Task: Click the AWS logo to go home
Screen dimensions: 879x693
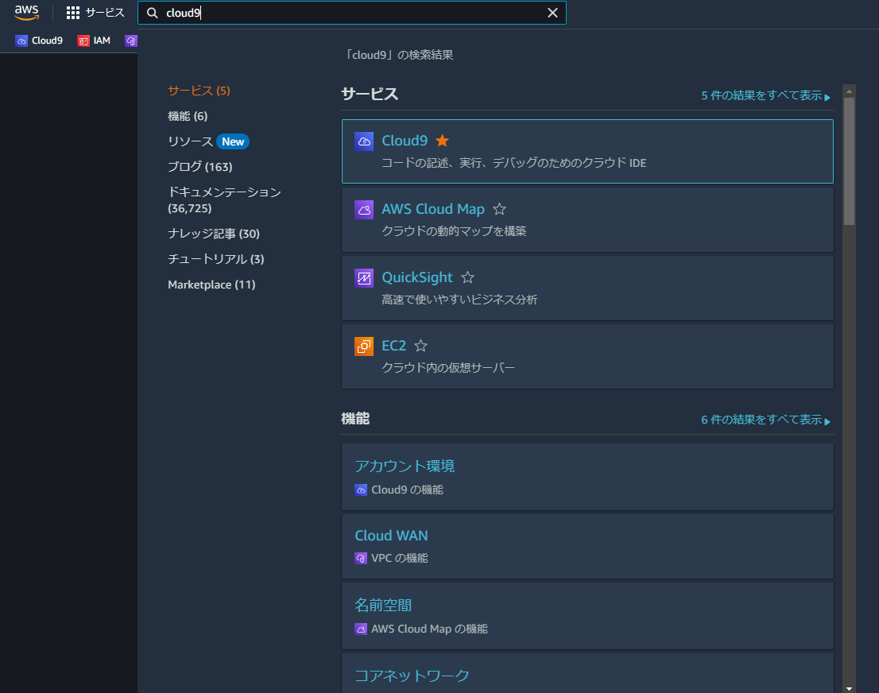Action: pos(26,12)
